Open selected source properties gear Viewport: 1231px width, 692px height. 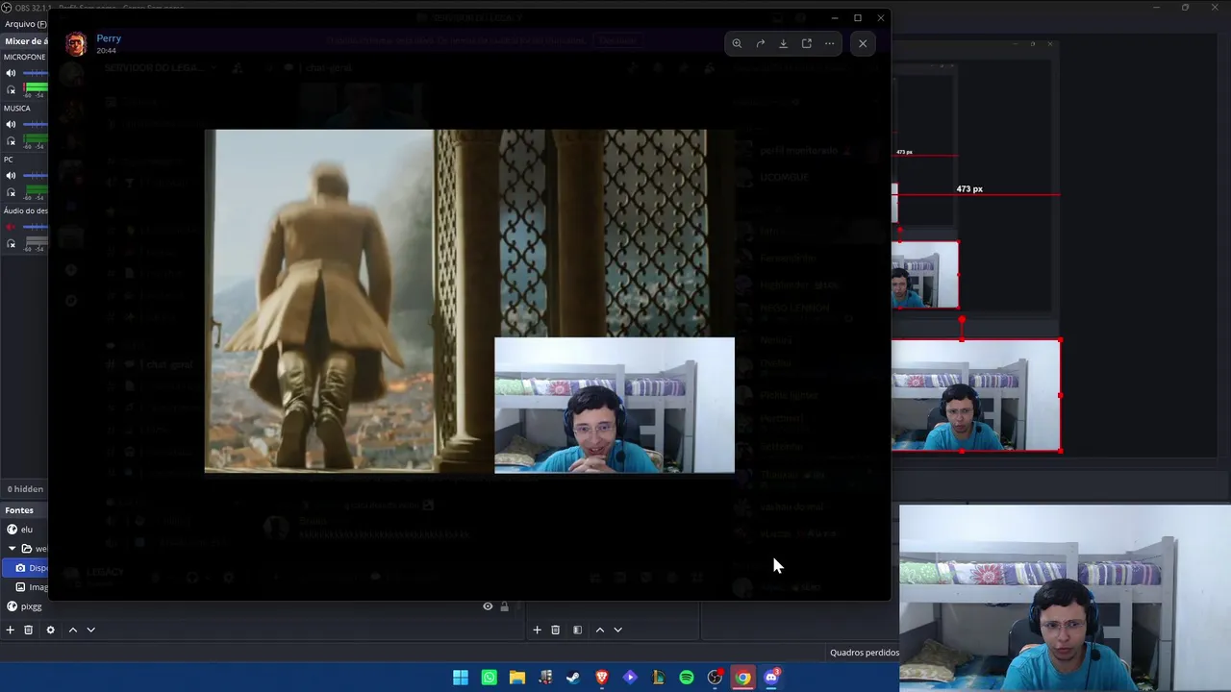tap(51, 630)
